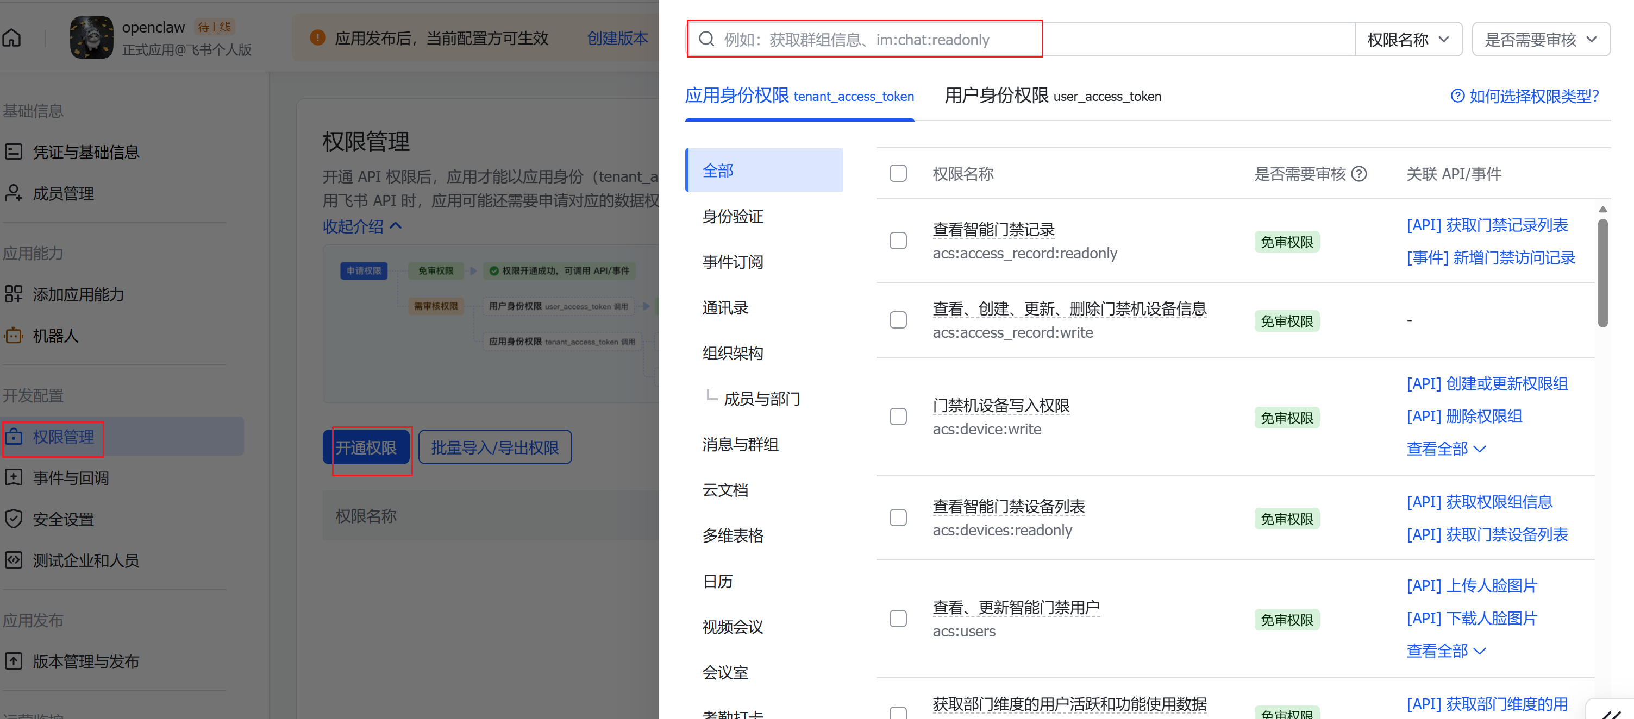This screenshot has height=719, width=1634.
Task: Open the 是否需要审核 dropdown
Action: [1541, 39]
